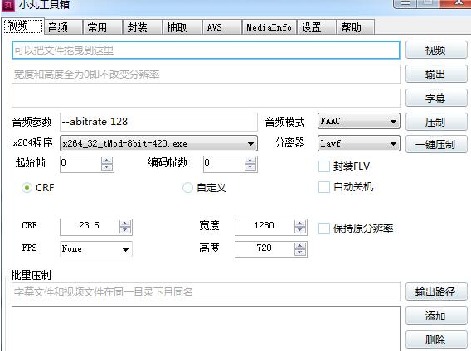471x351 pixels.
Task: Check the 保持原分辨率 option
Action: click(323, 228)
